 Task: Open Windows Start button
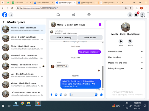(x=3, y=106)
